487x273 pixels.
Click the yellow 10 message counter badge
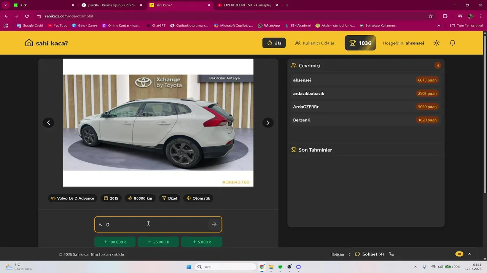[459, 254]
